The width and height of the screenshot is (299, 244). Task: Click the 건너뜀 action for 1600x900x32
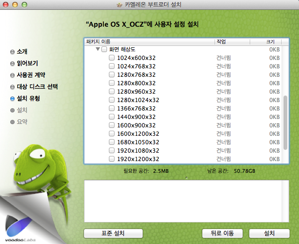click(223, 125)
